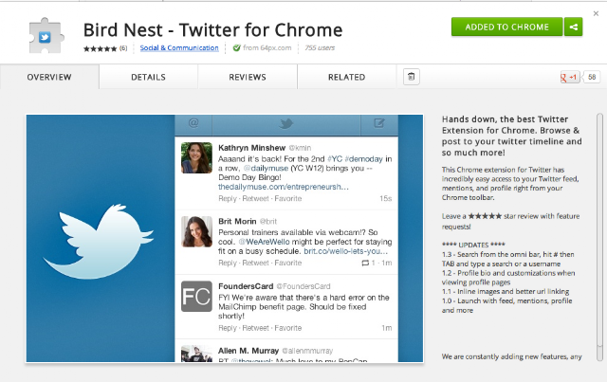This screenshot has width=607, height=382.
Task: Open the Related tab
Action: pos(346,77)
